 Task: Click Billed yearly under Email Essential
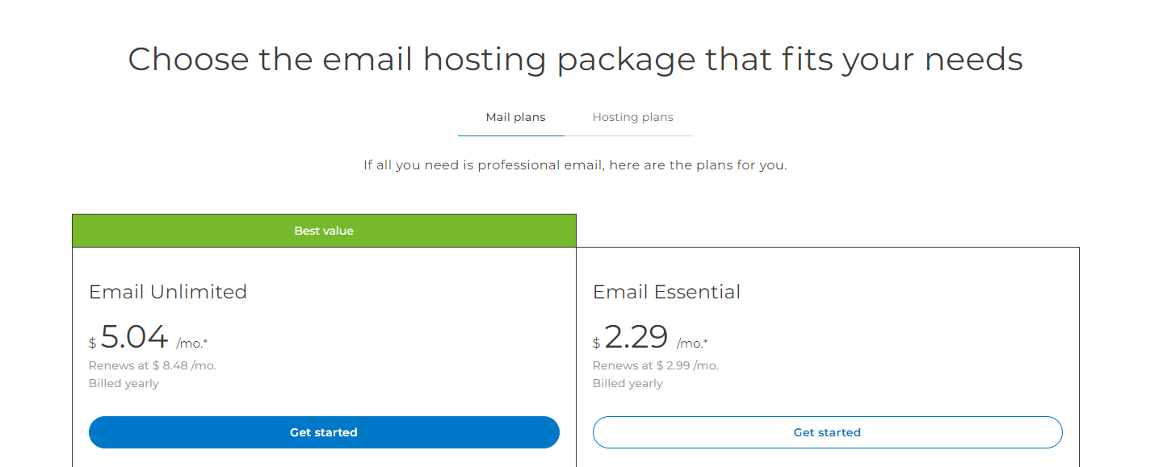tap(628, 383)
